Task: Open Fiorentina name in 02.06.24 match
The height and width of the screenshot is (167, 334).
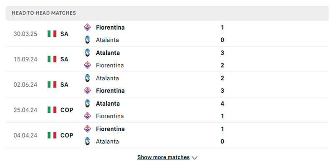Action: pos(110,91)
